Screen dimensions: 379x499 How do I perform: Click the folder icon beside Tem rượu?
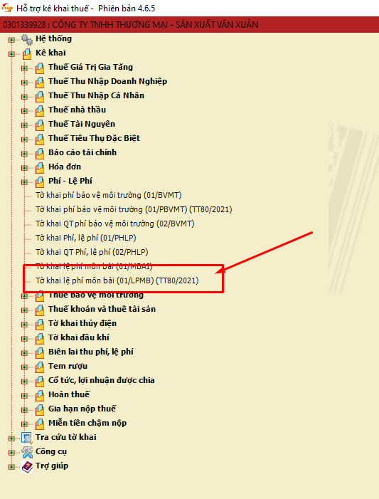coord(40,367)
